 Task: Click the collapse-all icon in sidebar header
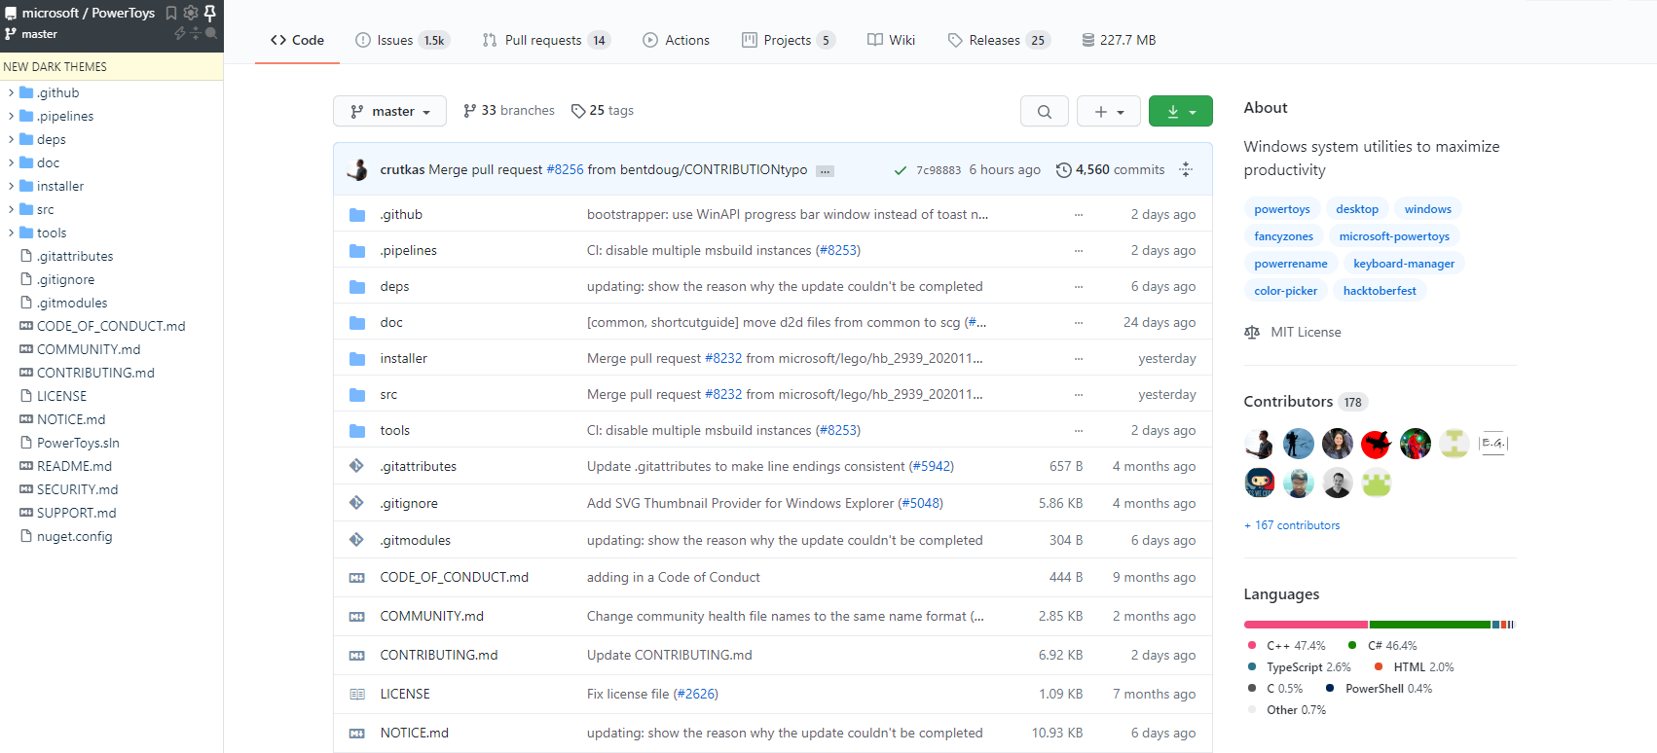(196, 33)
